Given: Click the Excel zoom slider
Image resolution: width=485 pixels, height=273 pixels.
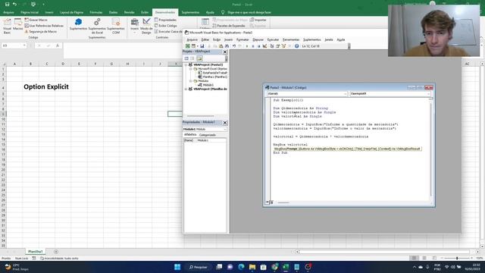Looking at the screenshot, I should (x=457, y=258).
